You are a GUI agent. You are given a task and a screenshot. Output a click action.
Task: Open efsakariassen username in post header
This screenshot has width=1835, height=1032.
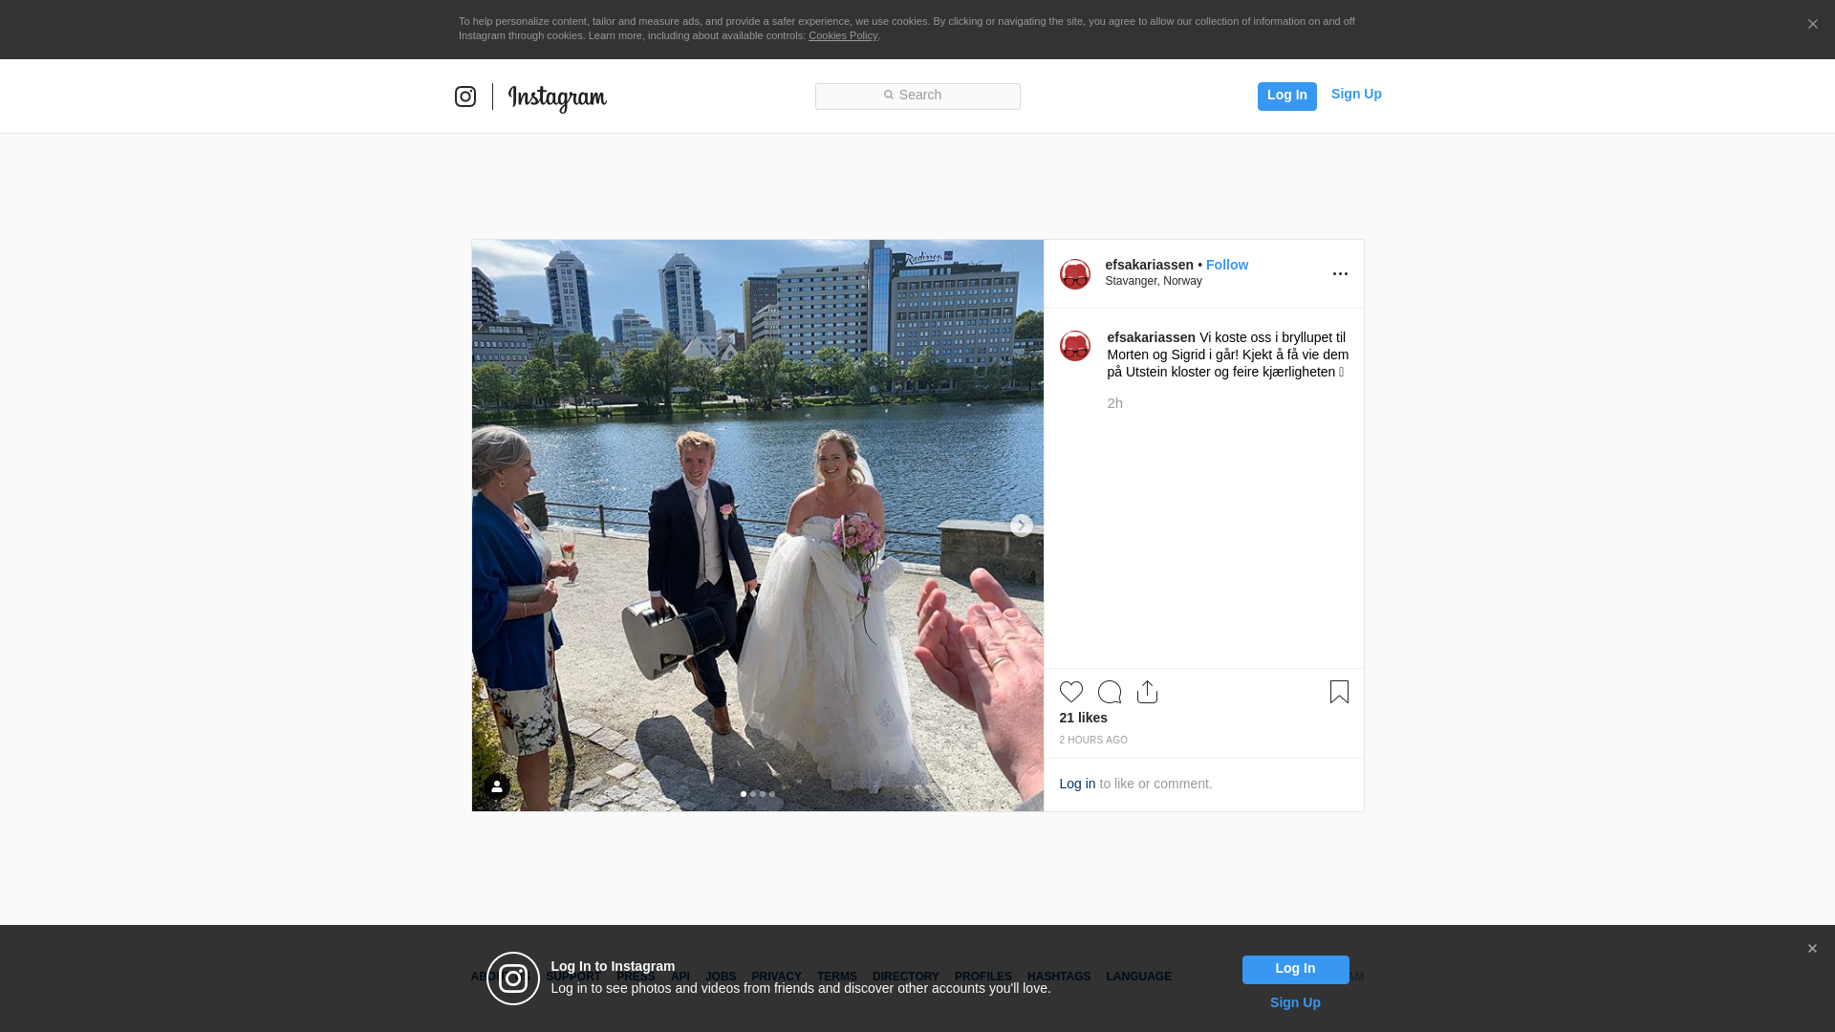1149,265
